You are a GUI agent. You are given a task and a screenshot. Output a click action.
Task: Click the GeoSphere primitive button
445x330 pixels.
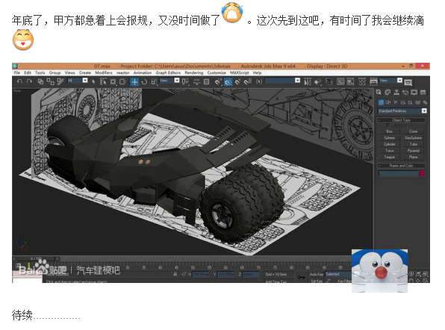(413, 138)
